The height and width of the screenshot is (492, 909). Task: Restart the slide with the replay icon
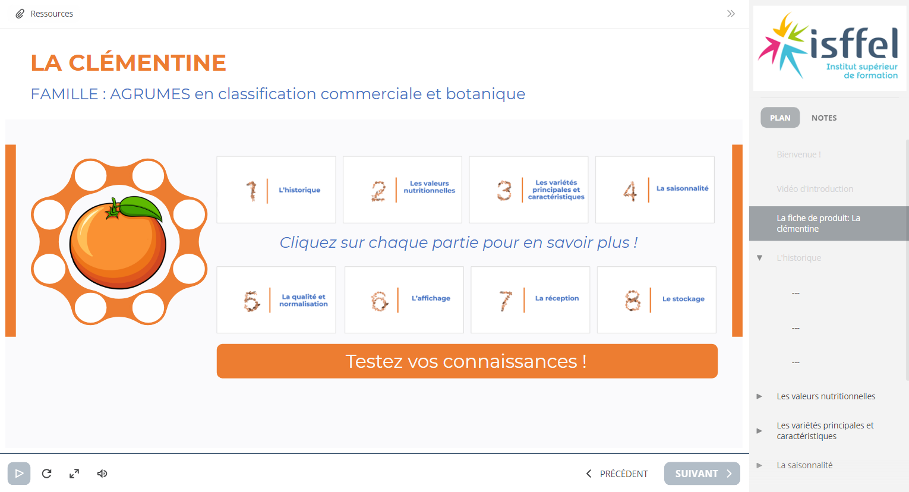(46, 474)
